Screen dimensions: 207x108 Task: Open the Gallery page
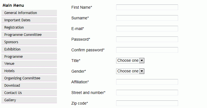[29, 100]
